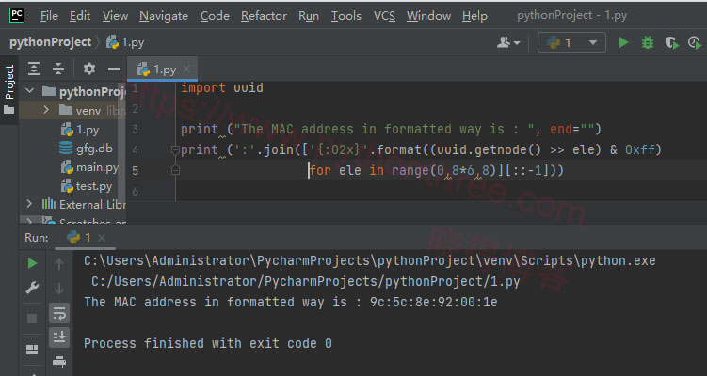Close the run tab 1
The height and width of the screenshot is (376, 707).
click(x=102, y=237)
